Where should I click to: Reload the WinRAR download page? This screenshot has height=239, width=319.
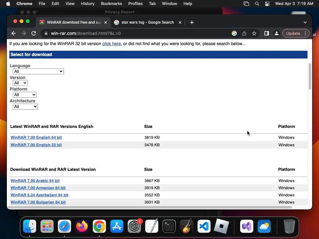34,33
